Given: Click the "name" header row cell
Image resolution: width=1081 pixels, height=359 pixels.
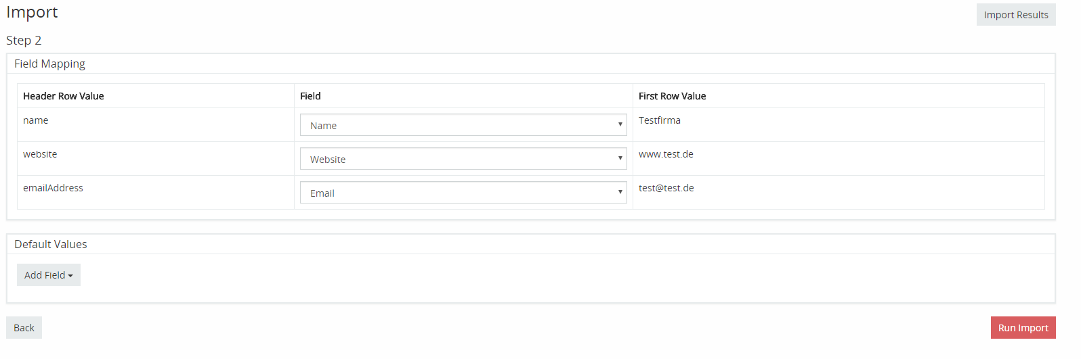Looking at the screenshot, I should coord(36,120).
